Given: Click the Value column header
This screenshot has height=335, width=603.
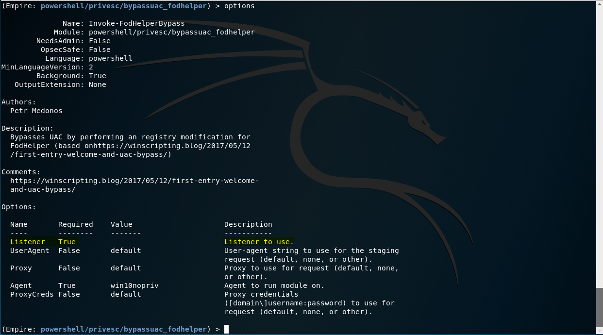Looking at the screenshot, I should (x=121, y=224).
